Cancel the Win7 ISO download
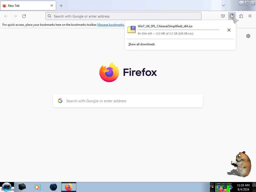The height and width of the screenshot is (192, 256). pyautogui.click(x=229, y=30)
